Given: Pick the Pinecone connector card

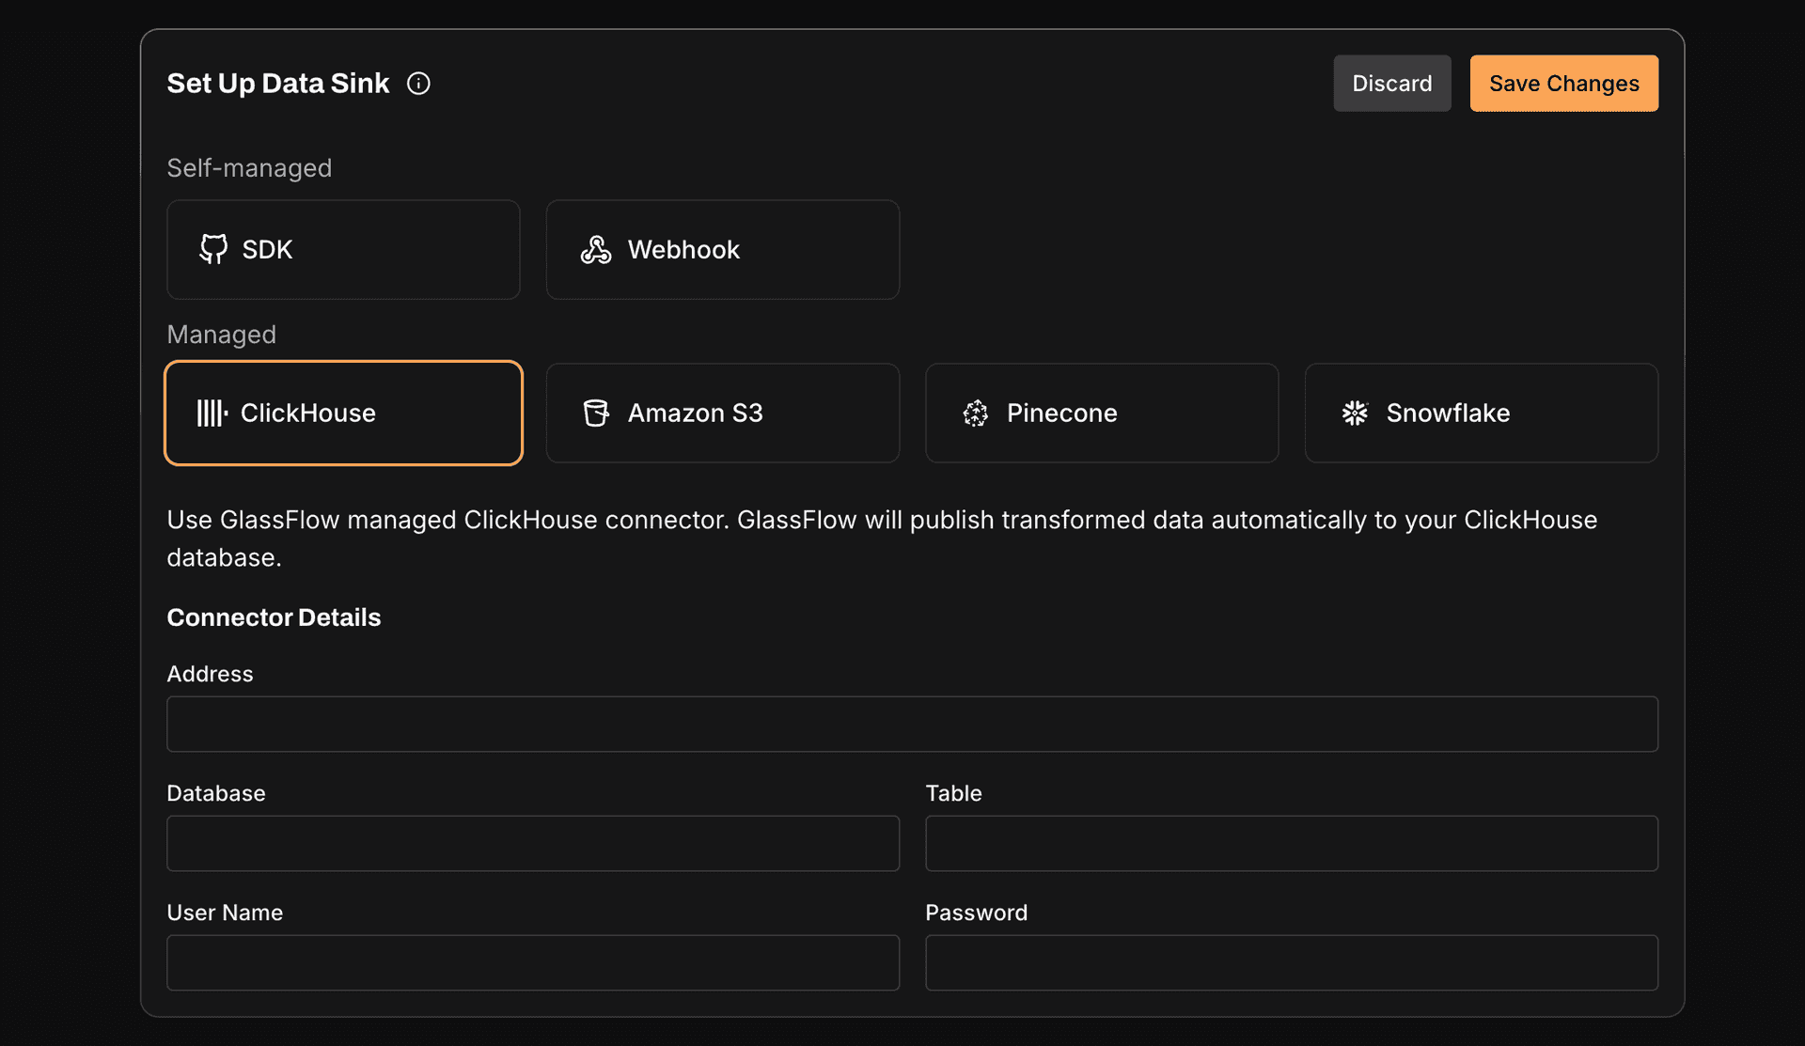Looking at the screenshot, I should 1102,413.
